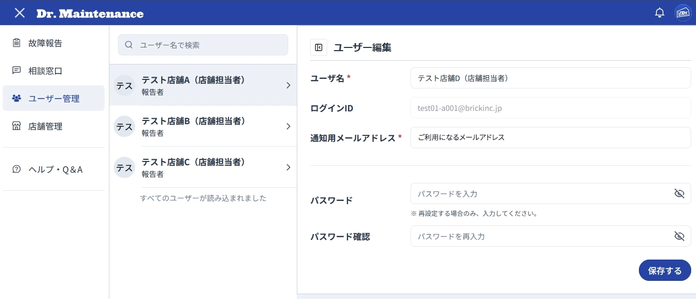The image size is (696, 299).
Task: Open the user profile avatar
Action: [683, 13]
